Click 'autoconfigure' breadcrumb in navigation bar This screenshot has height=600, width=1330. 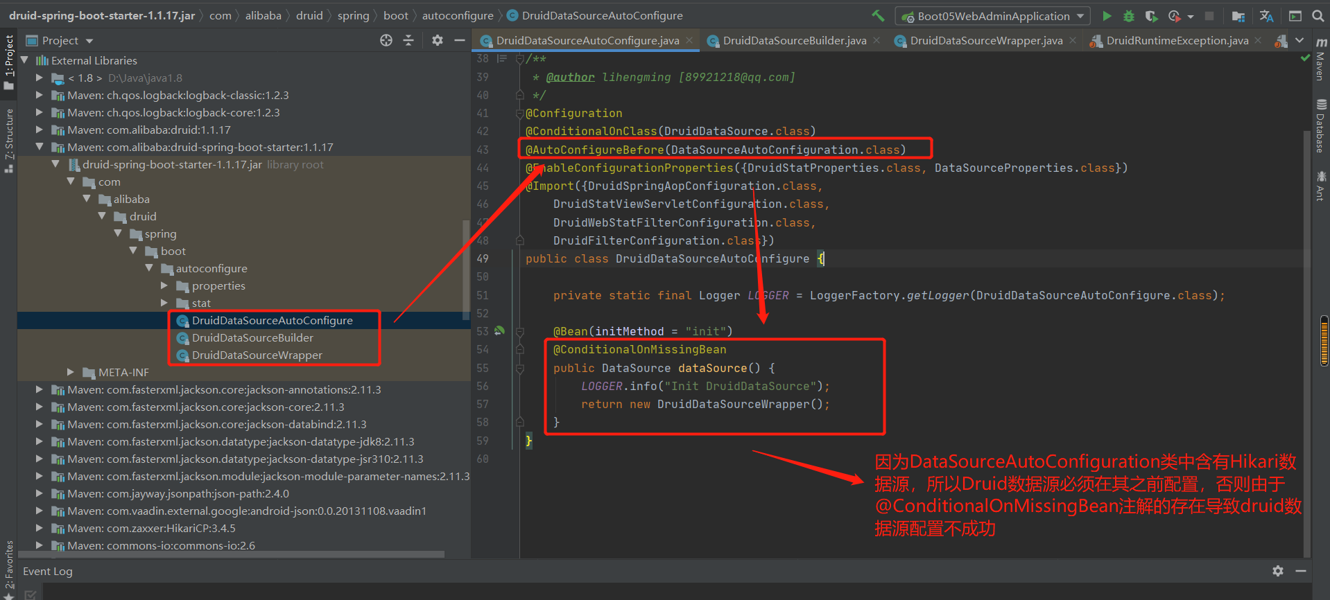tap(458, 15)
